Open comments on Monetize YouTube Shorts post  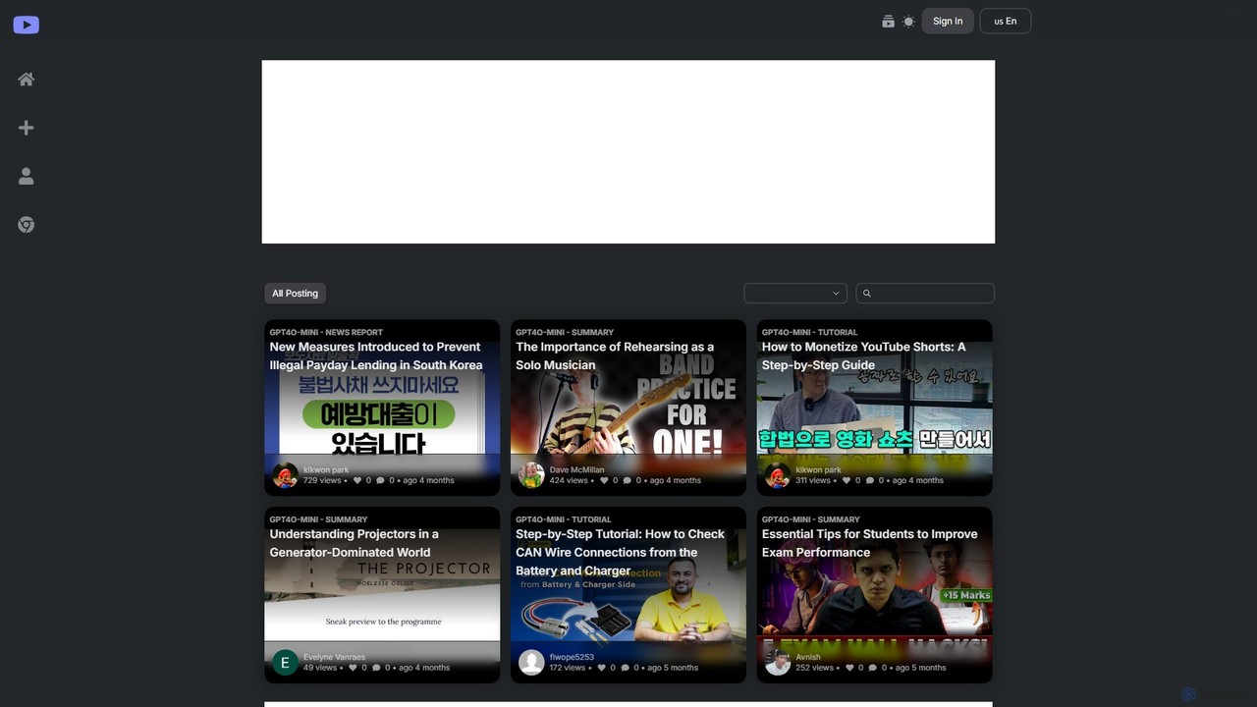click(870, 480)
